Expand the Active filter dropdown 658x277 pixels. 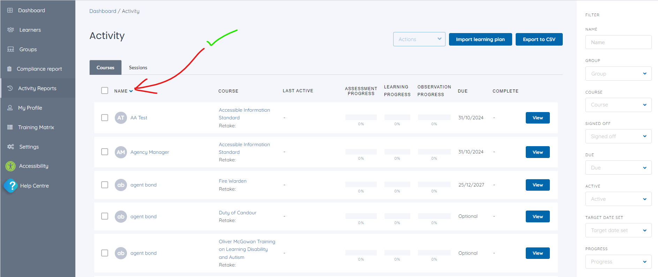(x=618, y=199)
